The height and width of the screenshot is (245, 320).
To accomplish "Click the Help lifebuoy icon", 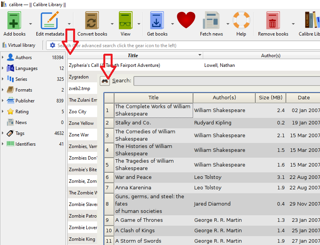I will [x=241, y=21].
